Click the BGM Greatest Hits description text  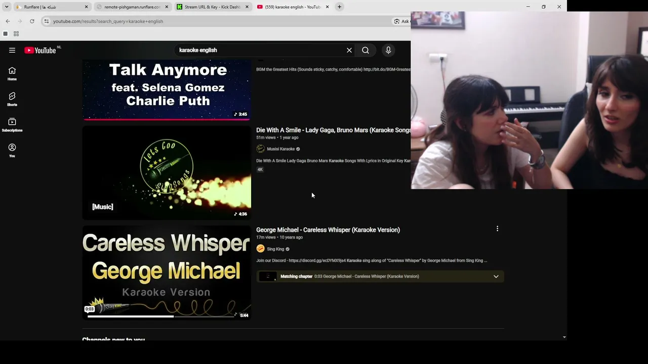334,69
